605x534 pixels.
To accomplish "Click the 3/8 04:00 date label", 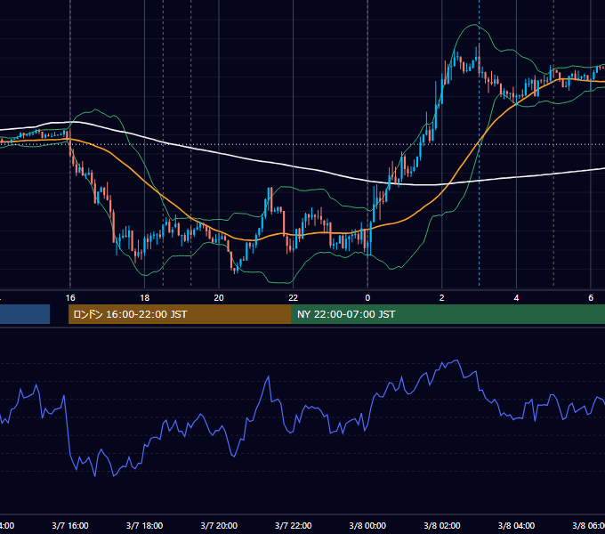I will (x=516, y=526).
